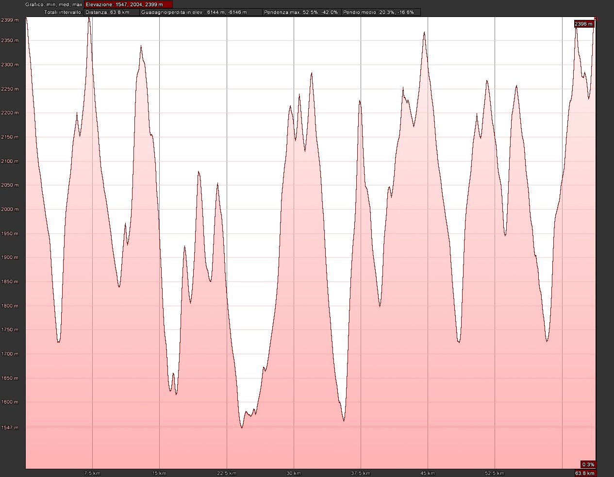Click the Guadagno/perdita in elev. field
This screenshot has height=477, width=614.
tap(200, 12)
